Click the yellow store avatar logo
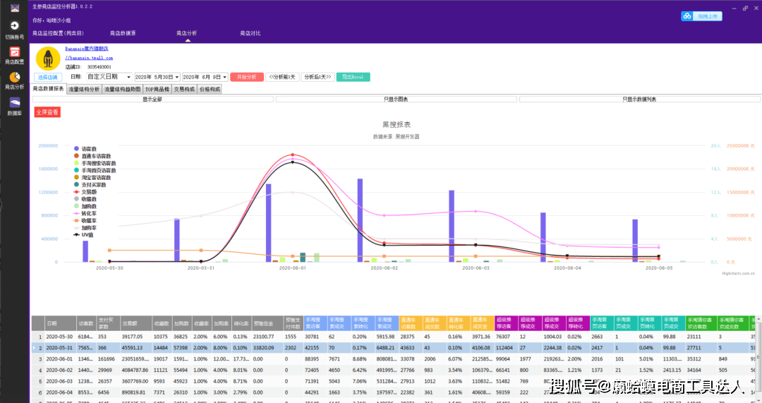Viewport: 762px width, 403px height. point(48,59)
